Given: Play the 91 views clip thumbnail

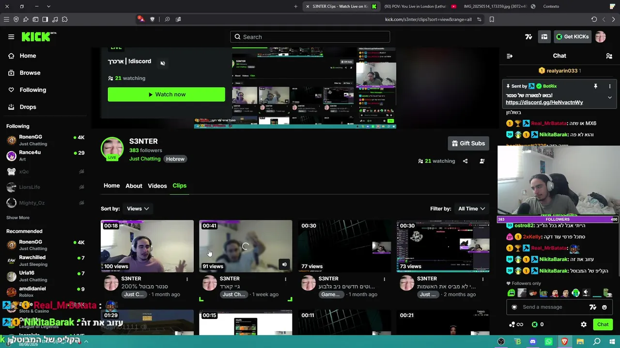Looking at the screenshot, I should [x=246, y=246].
